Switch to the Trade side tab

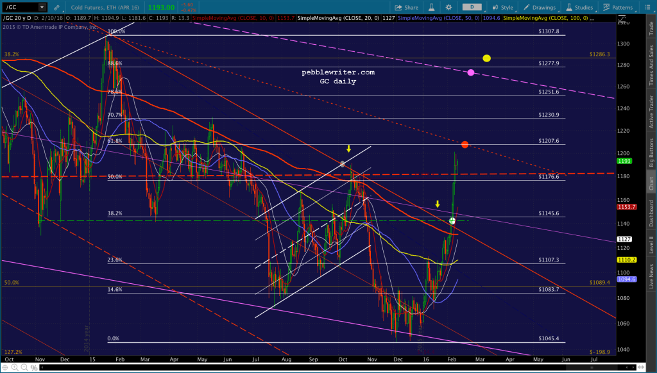click(652, 28)
